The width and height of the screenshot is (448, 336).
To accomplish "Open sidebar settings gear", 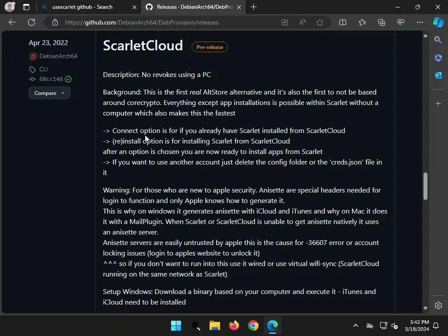I will 438,305.
